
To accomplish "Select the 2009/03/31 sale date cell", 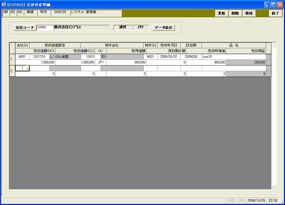I will (x=169, y=57).
